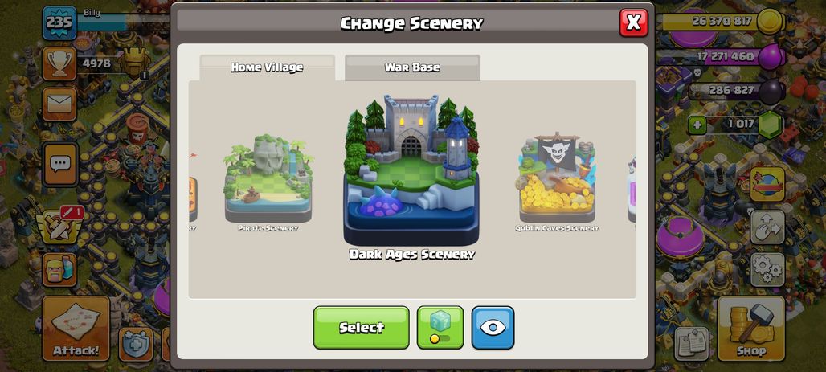
Task: Open the barbarian army training icon
Action: 59,270
